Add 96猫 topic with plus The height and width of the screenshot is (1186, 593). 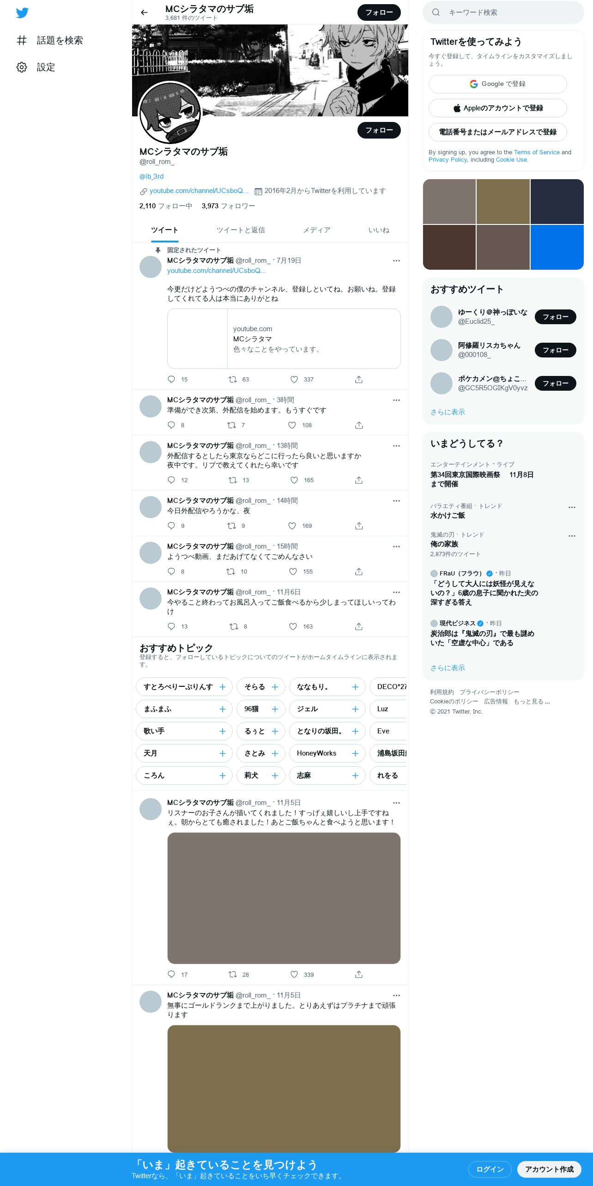pos(275,709)
